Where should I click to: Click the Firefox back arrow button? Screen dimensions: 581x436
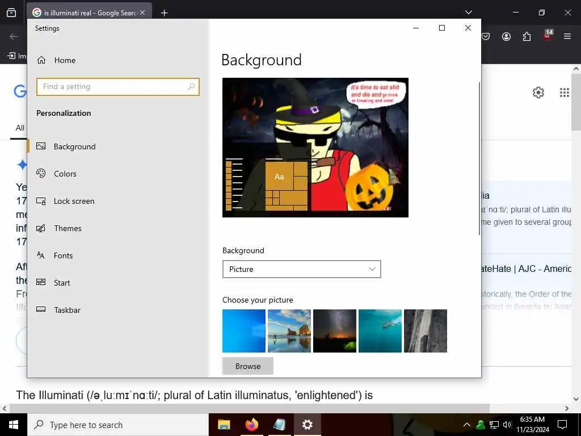tap(14, 36)
